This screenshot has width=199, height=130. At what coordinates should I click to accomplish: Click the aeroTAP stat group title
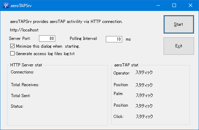tap(126, 65)
